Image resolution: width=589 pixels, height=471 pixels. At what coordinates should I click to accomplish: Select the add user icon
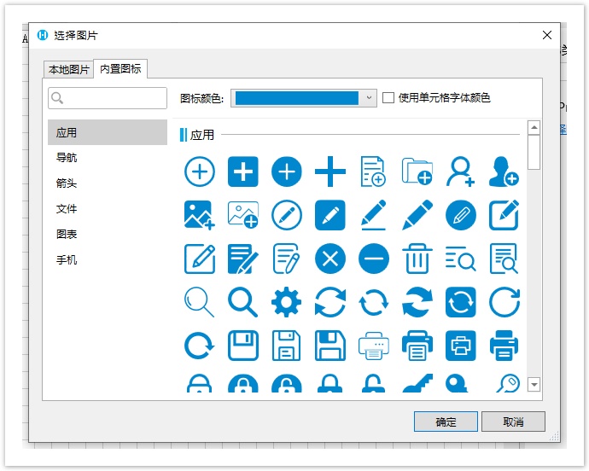coord(460,172)
